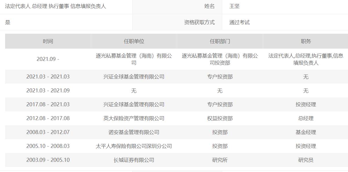Click 专户投资部 in the 2017.08 - 2021.03 row
This screenshot has width=348, height=172.
click(220, 105)
